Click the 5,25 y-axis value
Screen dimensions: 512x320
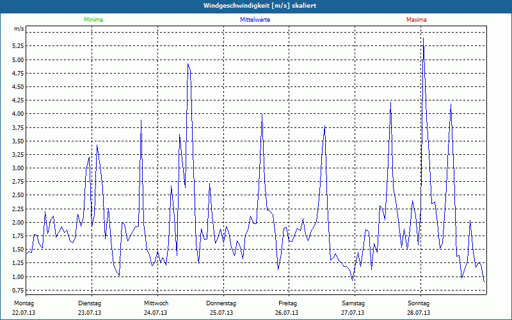point(19,46)
